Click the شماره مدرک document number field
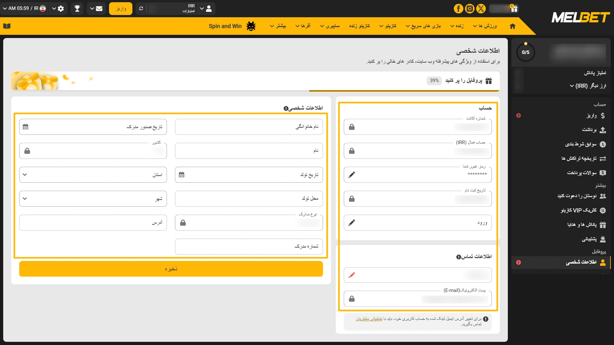The image size is (614, 345). [249, 247]
